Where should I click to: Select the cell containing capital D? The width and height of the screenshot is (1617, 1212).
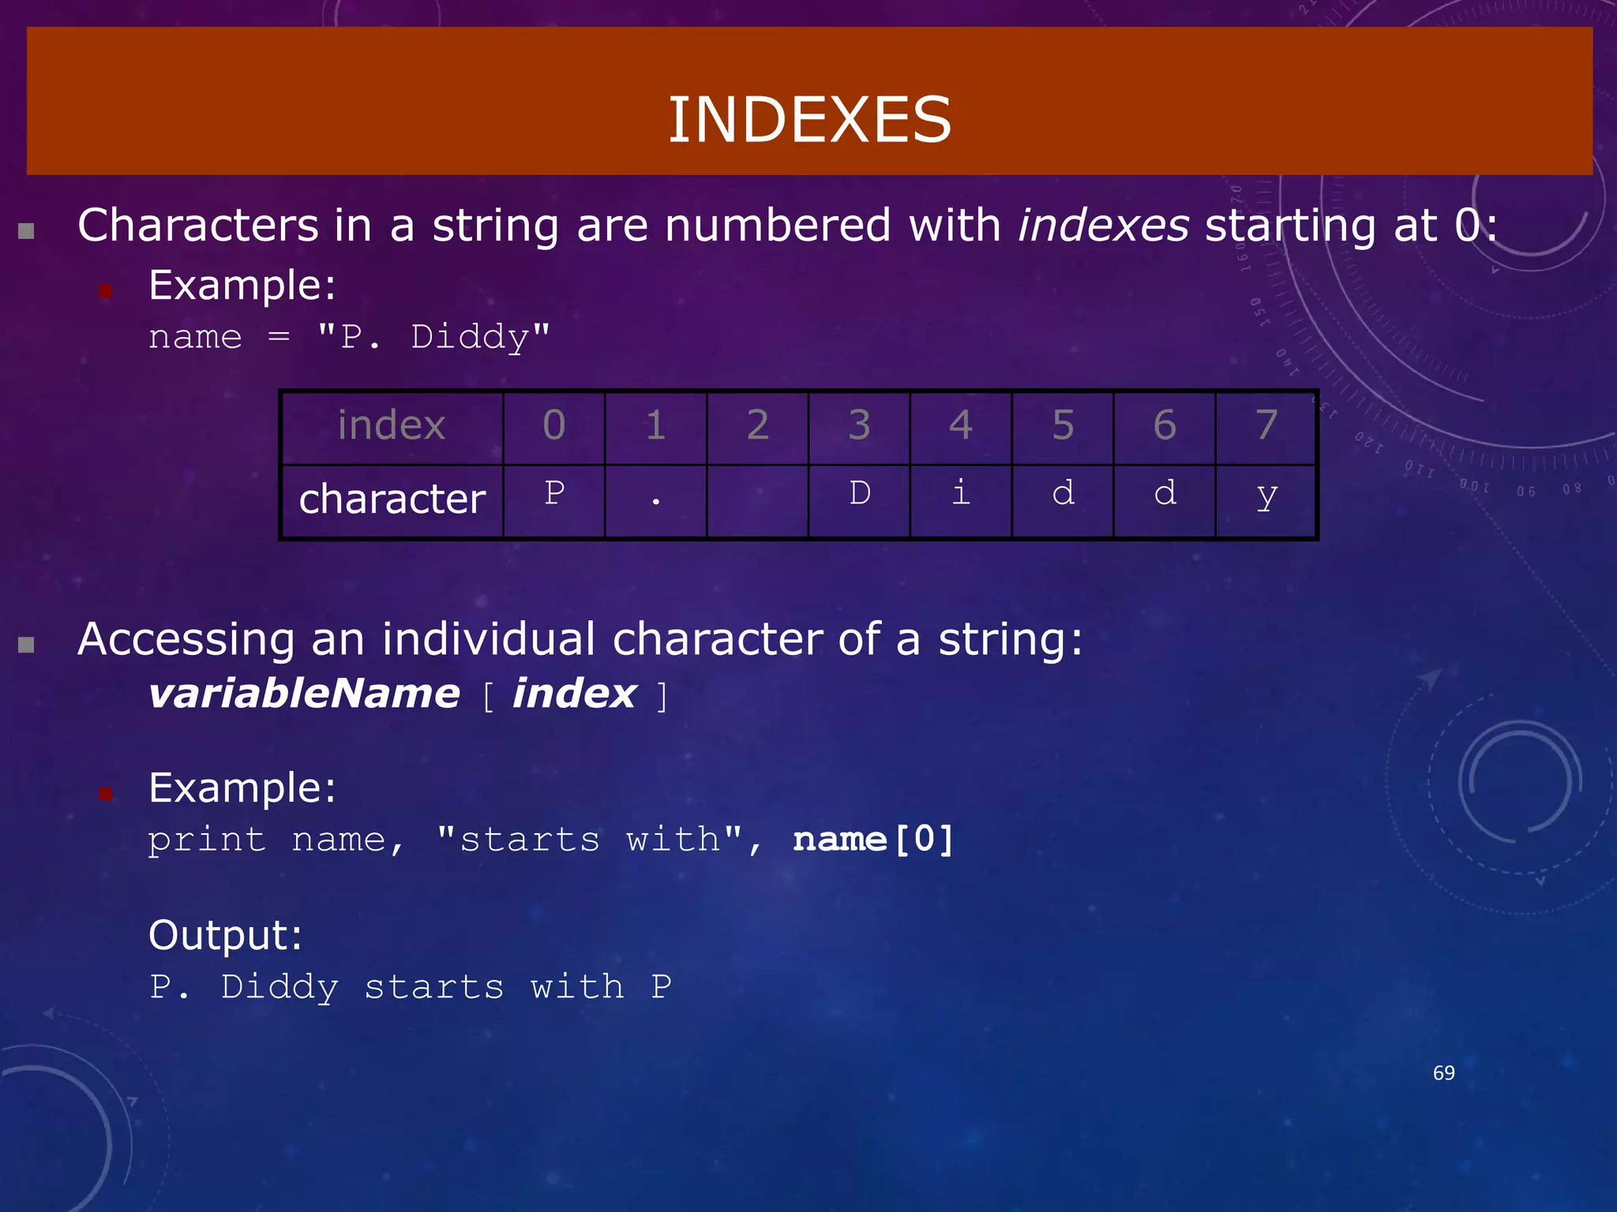point(859,500)
